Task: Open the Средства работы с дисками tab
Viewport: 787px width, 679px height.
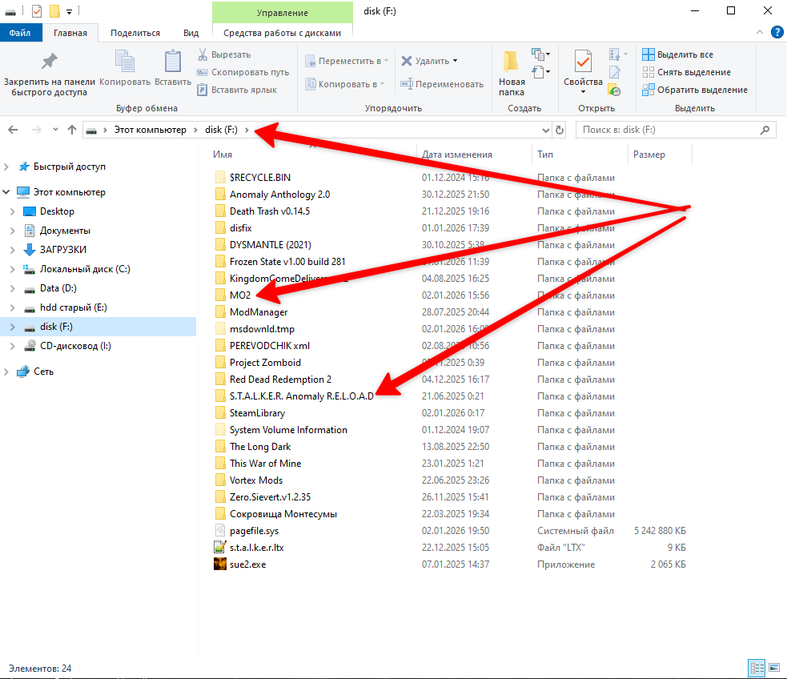Action: [282, 33]
